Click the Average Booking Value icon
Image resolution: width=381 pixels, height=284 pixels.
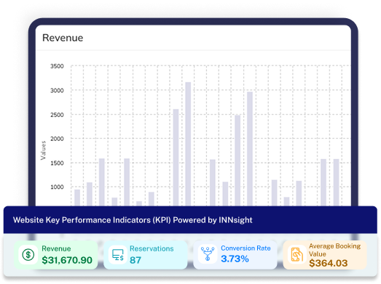(297, 254)
